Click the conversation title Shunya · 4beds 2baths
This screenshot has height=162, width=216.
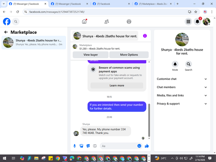[110, 36]
